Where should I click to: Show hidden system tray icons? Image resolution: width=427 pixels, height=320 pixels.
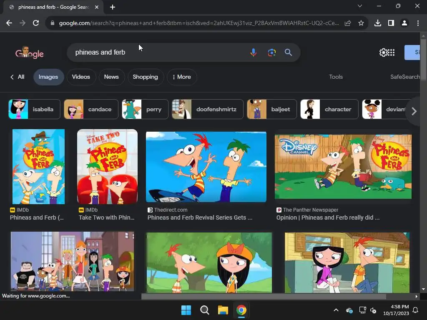[336, 310]
